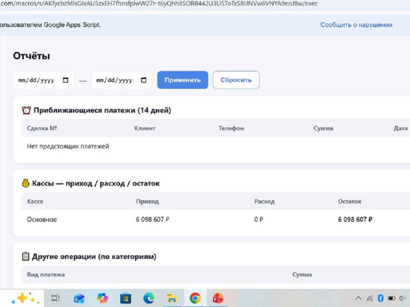Select the Вид платежа column header
The image size is (410, 307).
click(46, 274)
